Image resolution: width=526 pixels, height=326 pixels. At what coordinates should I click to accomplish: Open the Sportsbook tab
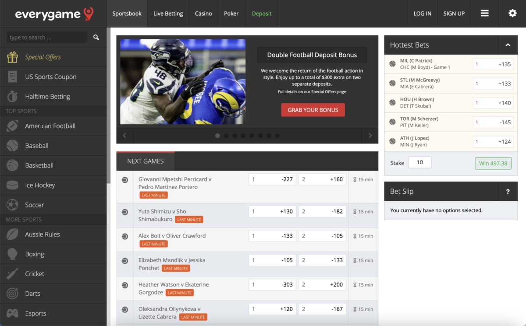click(127, 14)
